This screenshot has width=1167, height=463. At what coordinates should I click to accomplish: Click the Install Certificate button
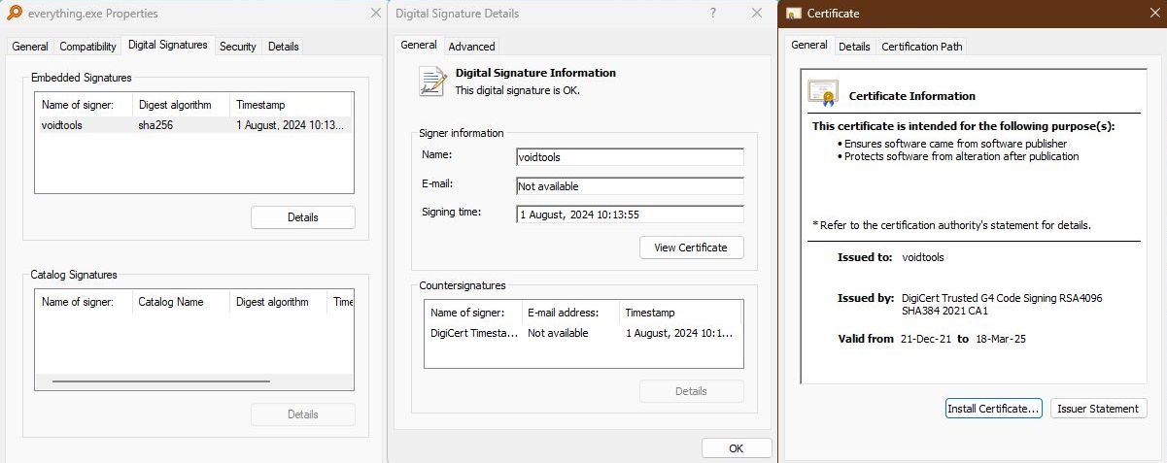click(994, 409)
